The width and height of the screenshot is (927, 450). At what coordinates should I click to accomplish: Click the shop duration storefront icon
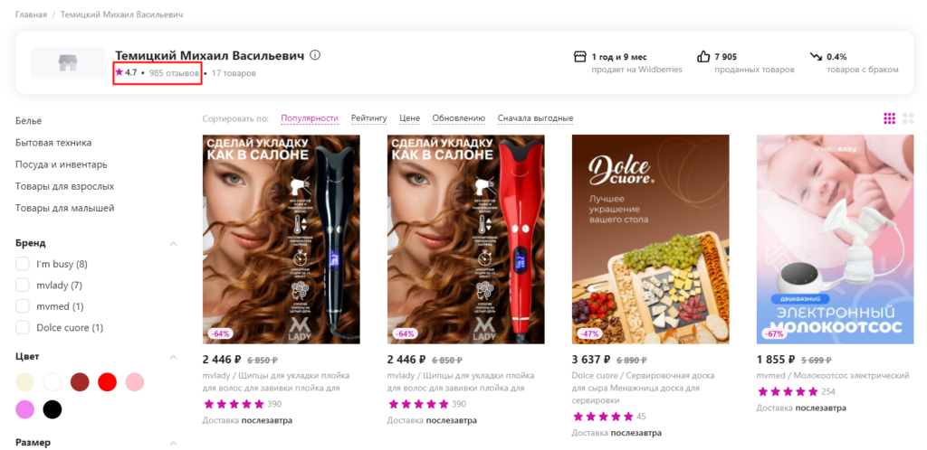pos(580,57)
